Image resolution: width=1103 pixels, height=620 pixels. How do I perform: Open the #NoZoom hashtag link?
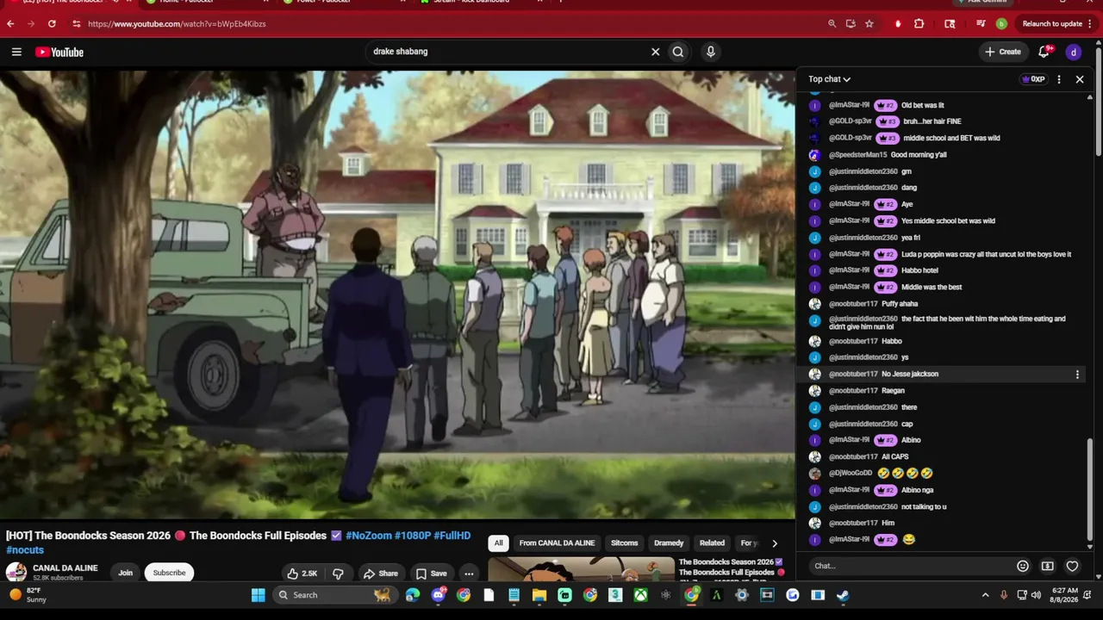point(369,536)
